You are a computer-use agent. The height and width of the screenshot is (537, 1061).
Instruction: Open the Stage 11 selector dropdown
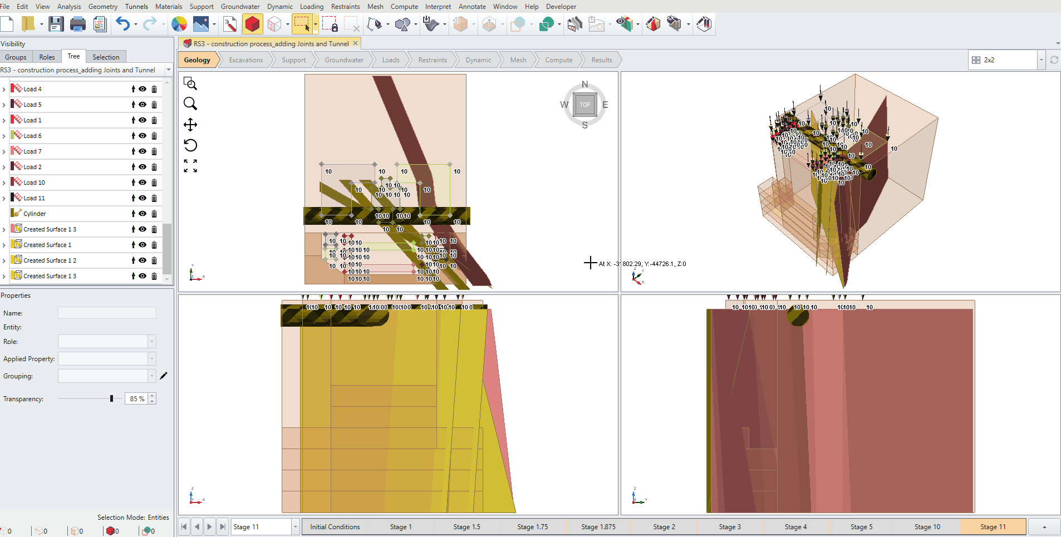[x=296, y=527]
